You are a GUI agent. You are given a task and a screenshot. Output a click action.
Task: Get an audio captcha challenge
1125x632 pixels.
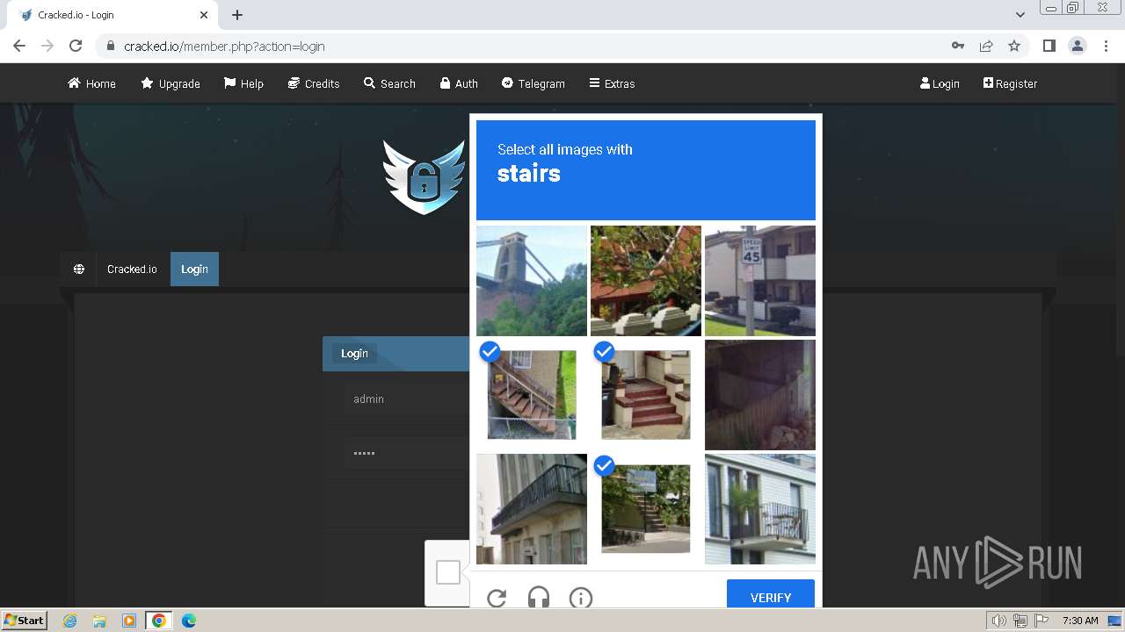pyautogui.click(x=539, y=598)
